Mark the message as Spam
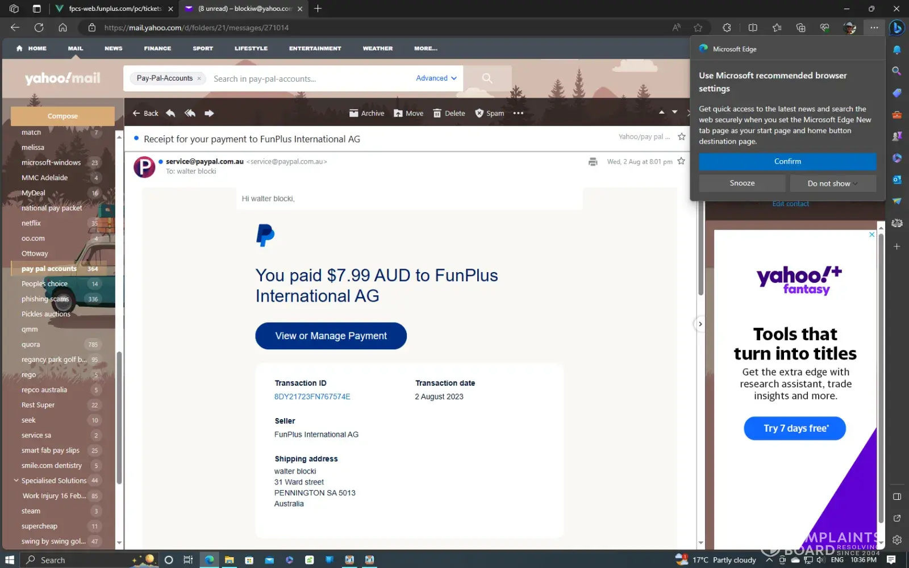The image size is (909, 568). (489, 113)
